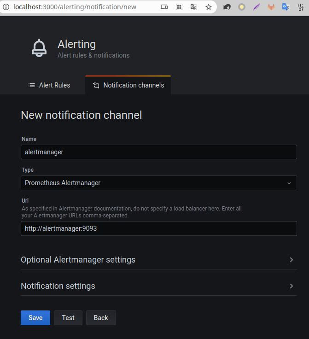
Task: Click the site info icon in address bar
Action: [x=6, y=7]
